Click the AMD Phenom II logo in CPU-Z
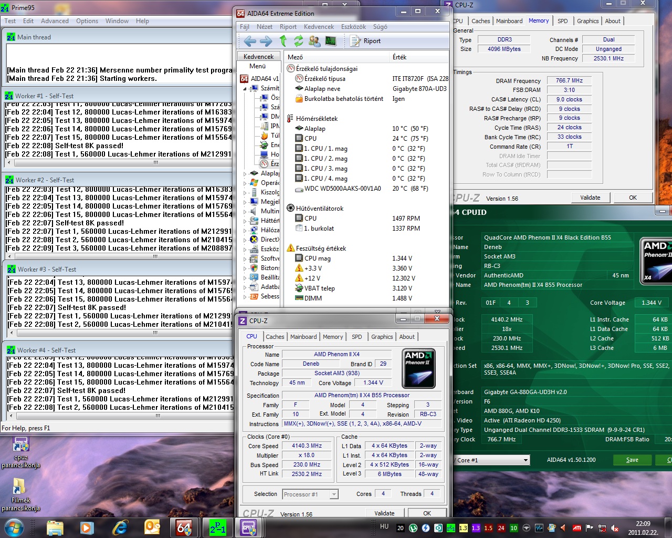 [418, 368]
